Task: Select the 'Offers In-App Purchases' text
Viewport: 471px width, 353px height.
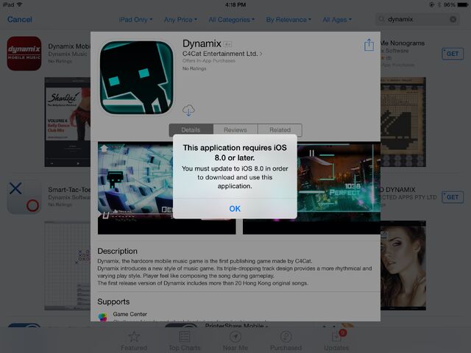Action: [209, 60]
